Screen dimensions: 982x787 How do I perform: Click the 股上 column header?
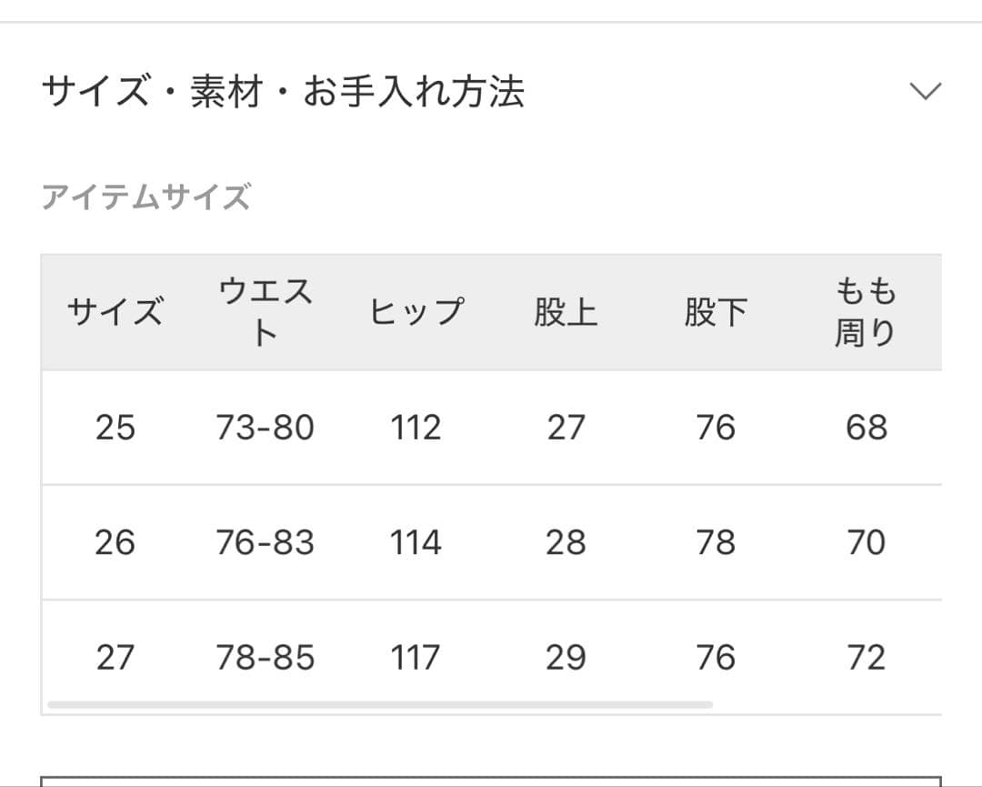tap(566, 310)
